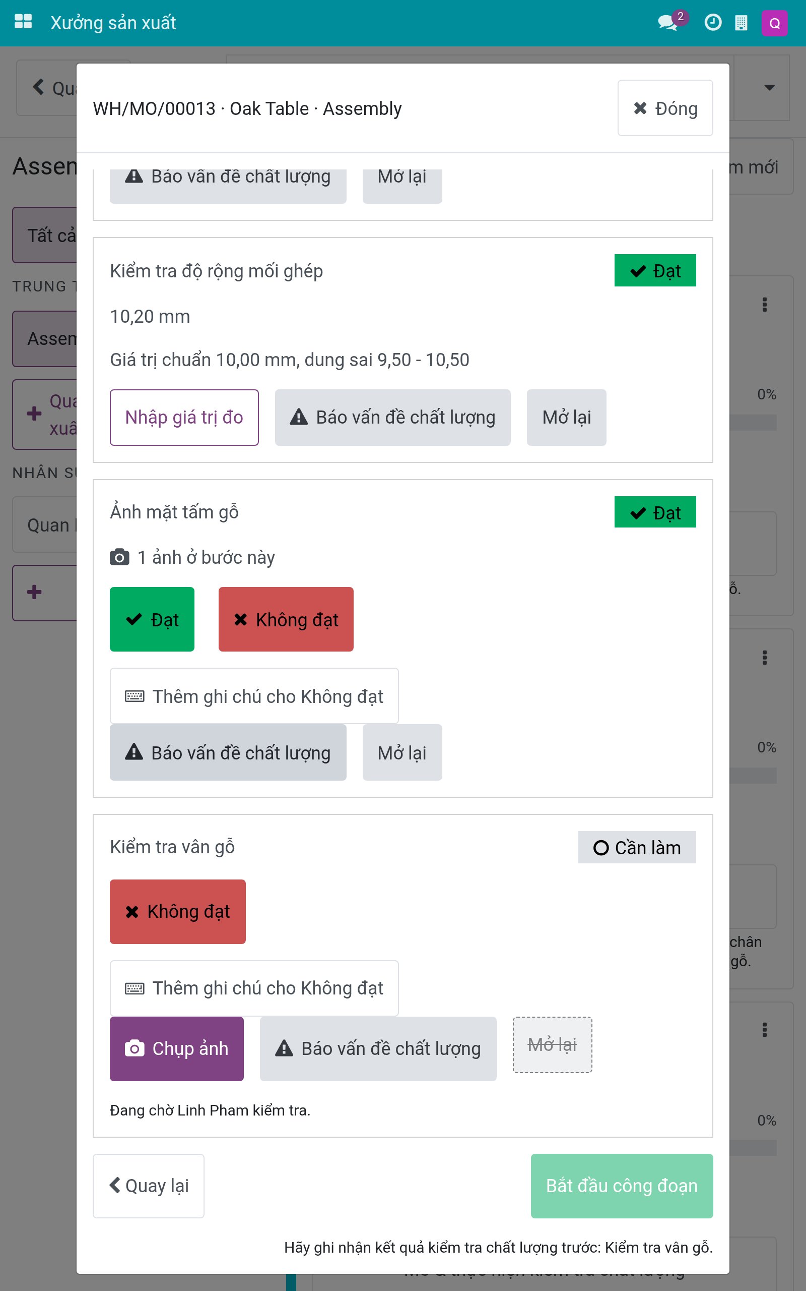This screenshot has height=1291, width=806.
Task: Open the user avatar Q menu
Action: [x=775, y=23]
